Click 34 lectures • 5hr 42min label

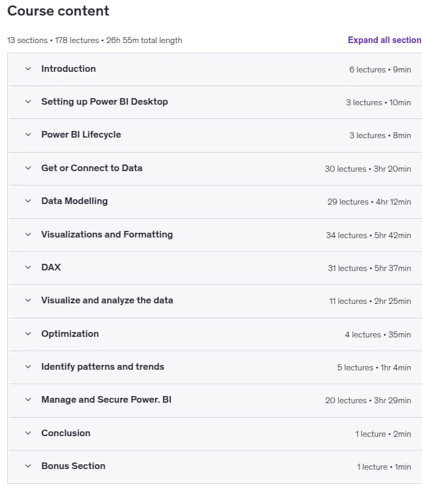pyautogui.click(x=369, y=235)
